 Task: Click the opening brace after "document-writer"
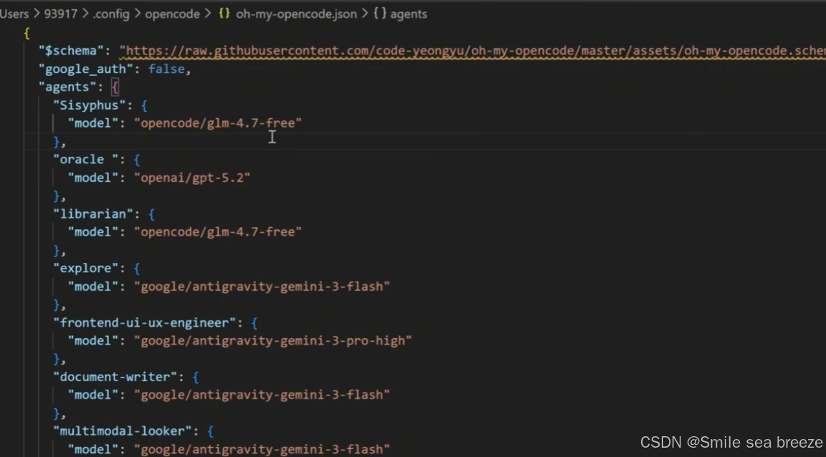[x=196, y=377]
